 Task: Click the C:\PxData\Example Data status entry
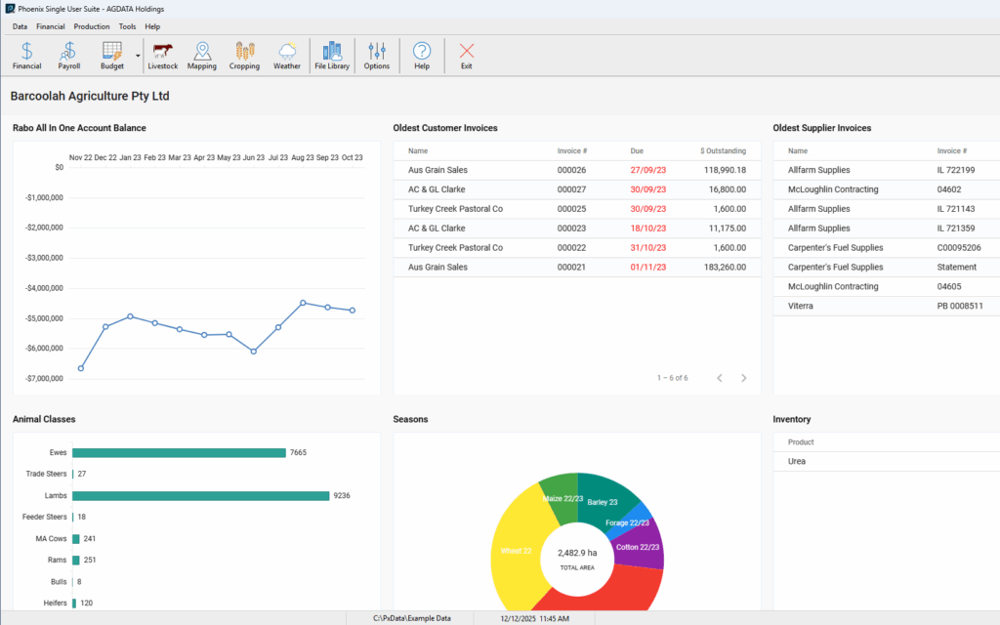(411, 618)
